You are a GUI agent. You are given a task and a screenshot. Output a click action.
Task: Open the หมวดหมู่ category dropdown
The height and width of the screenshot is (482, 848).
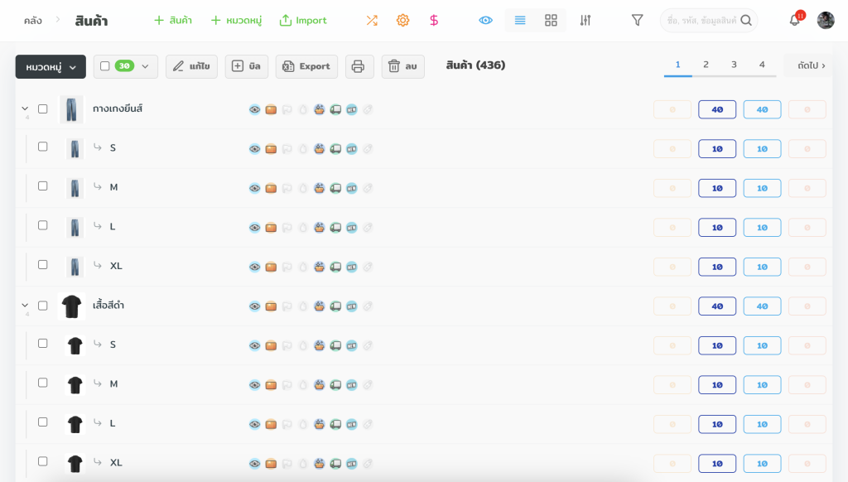(x=51, y=66)
